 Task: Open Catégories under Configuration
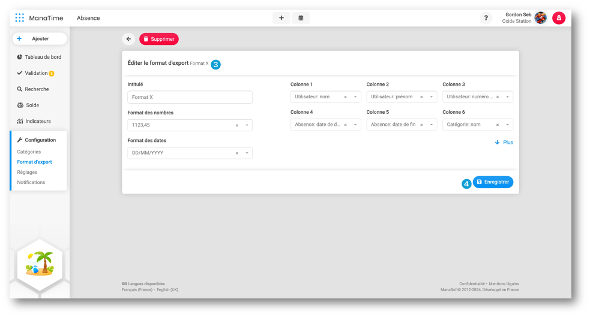pos(29,152)
